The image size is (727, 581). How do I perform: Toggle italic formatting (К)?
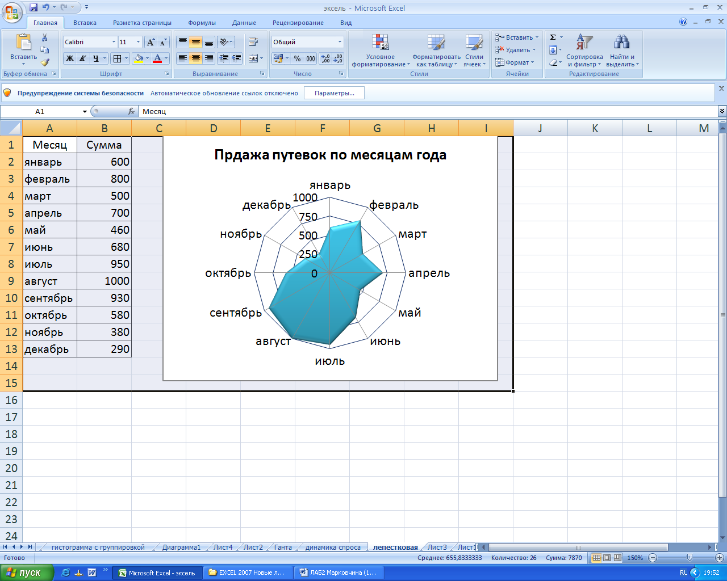tap(82, 58)
